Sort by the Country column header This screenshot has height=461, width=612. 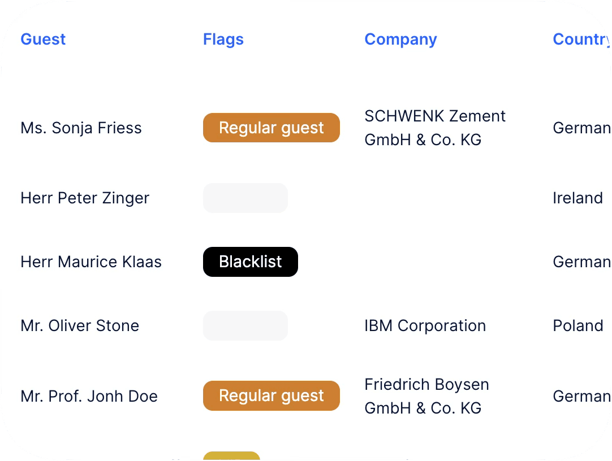581,40
